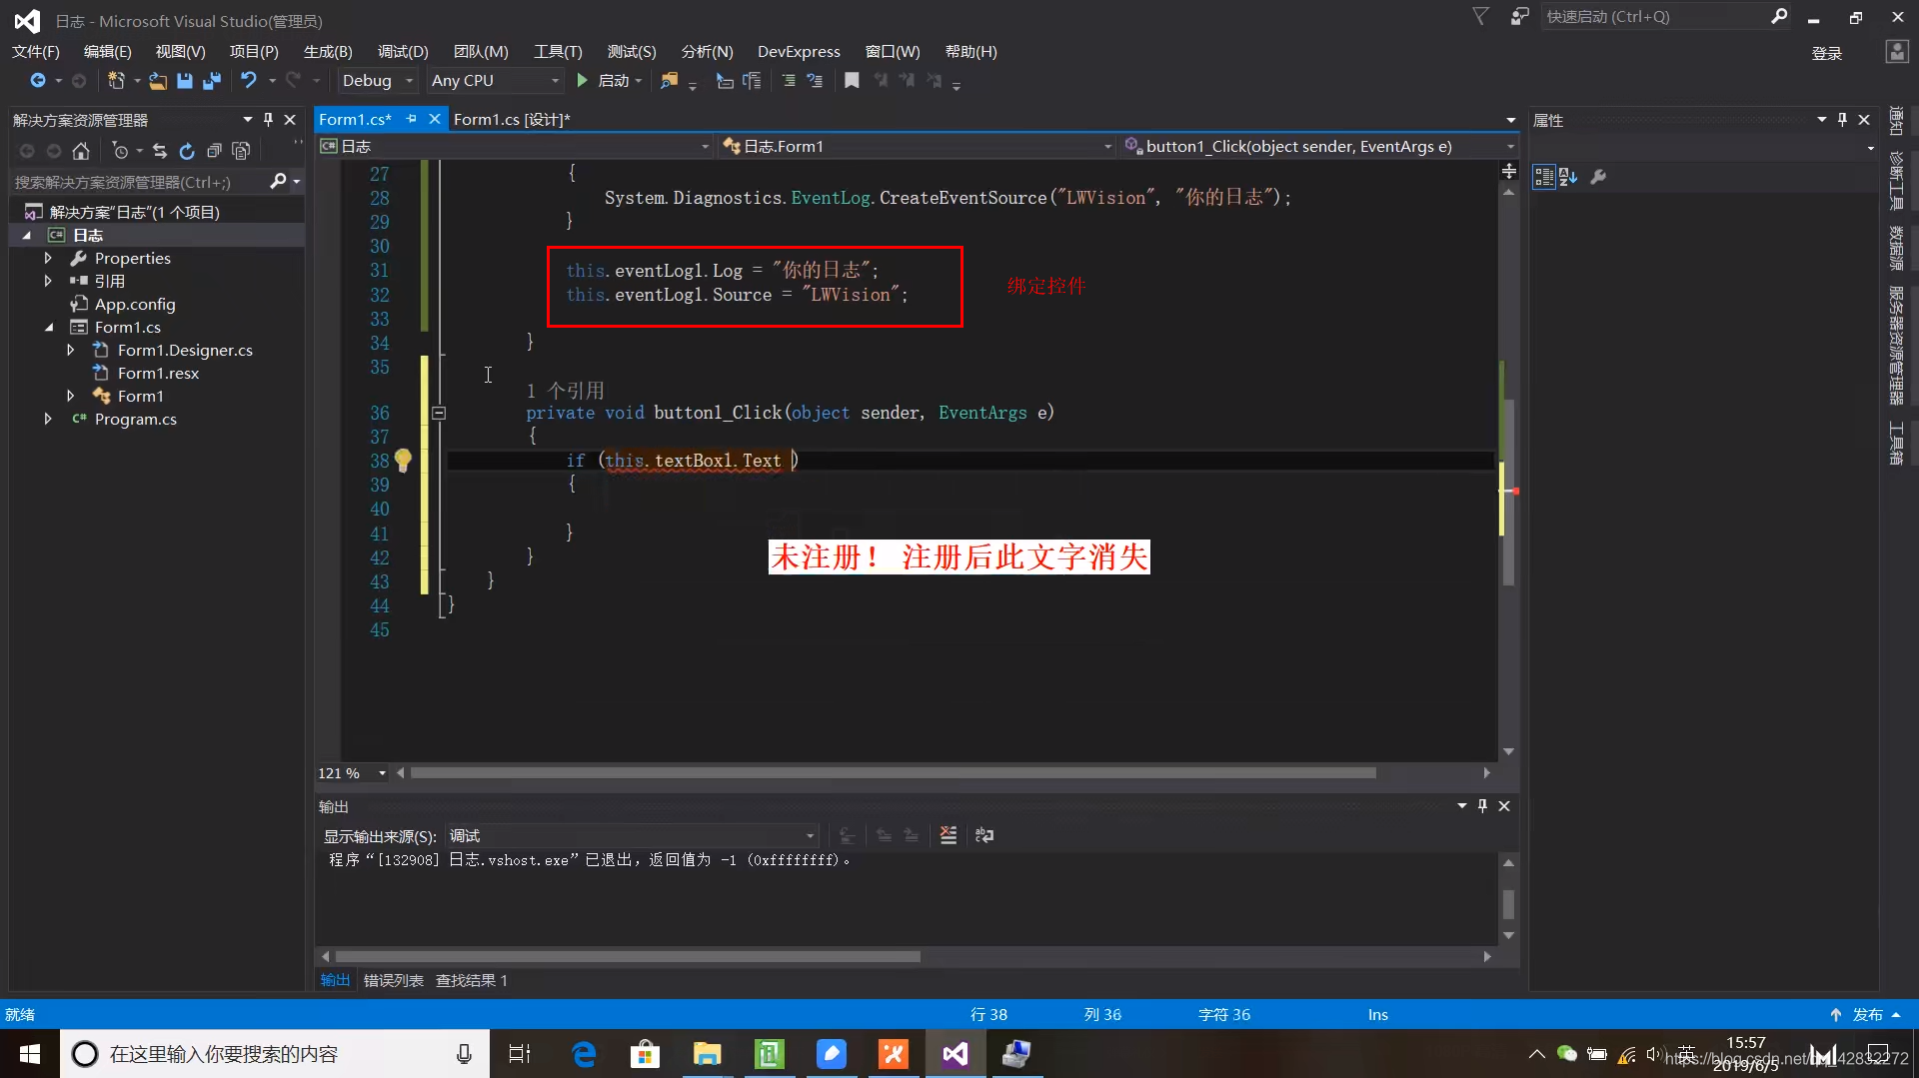Switch to 查找结果 1 tab
Image resolution: width=1919 pixels, height=1078 pixels.
coord(472,980)
